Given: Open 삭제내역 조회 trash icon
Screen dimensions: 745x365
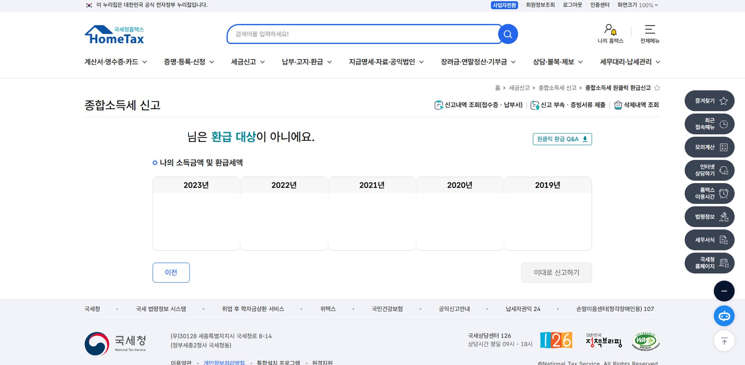Looking at the screenshot, I should (x=618, y=105).
